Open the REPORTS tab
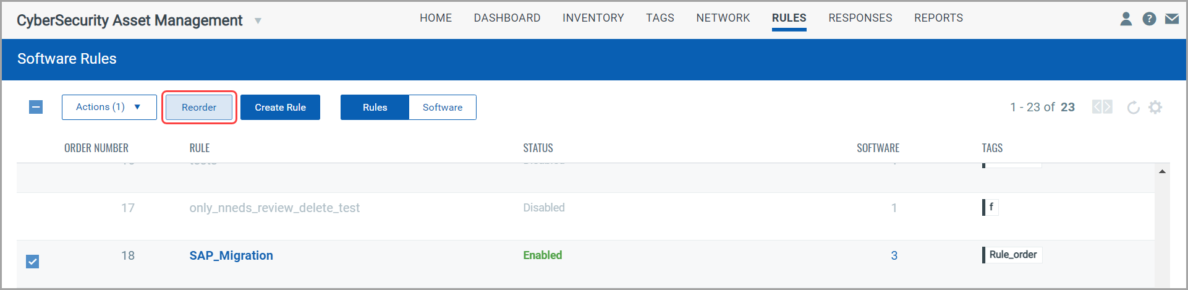This screenshot has height=290, width=1188. click(x=939, y=18)
